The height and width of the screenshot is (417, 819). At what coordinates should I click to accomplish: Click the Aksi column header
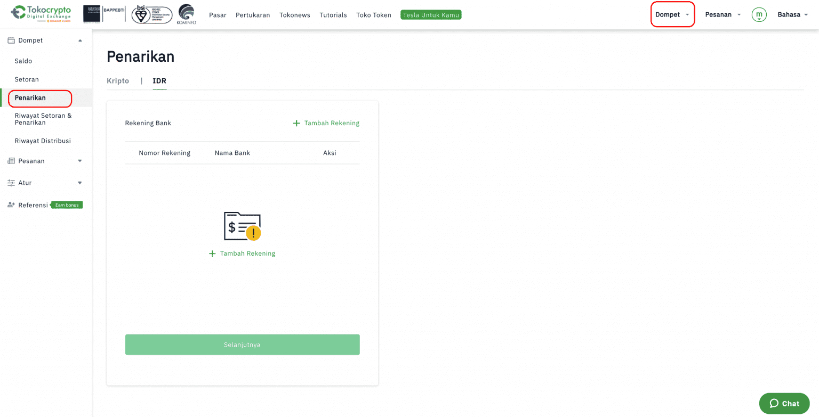pos(330,153)
